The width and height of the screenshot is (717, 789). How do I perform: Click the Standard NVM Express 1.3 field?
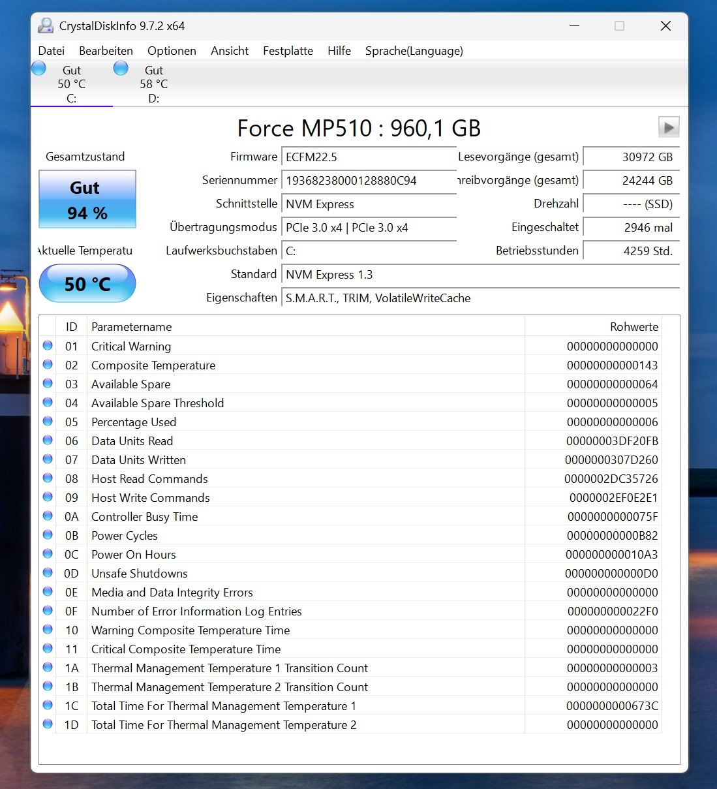pos(481,275)
